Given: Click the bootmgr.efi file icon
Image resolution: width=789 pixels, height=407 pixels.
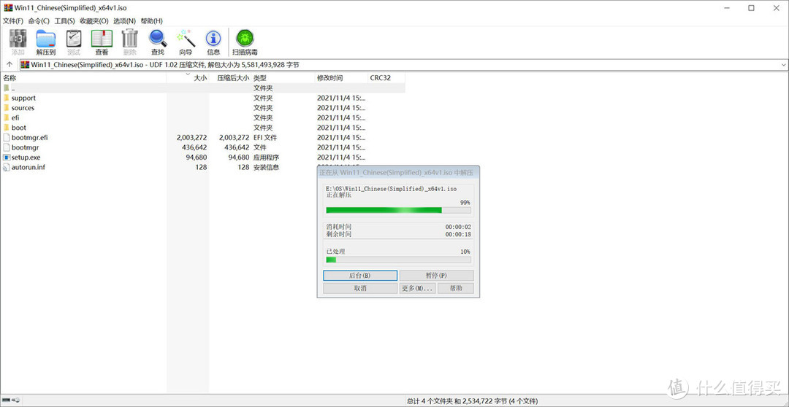Looking at the screenshot, I should tap(6, 137).
